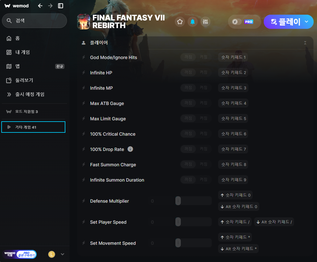The height and width of the screenshot is (262, 317).
Task: Expand 기타 게임 41 game list
Action: coord(33,127)
